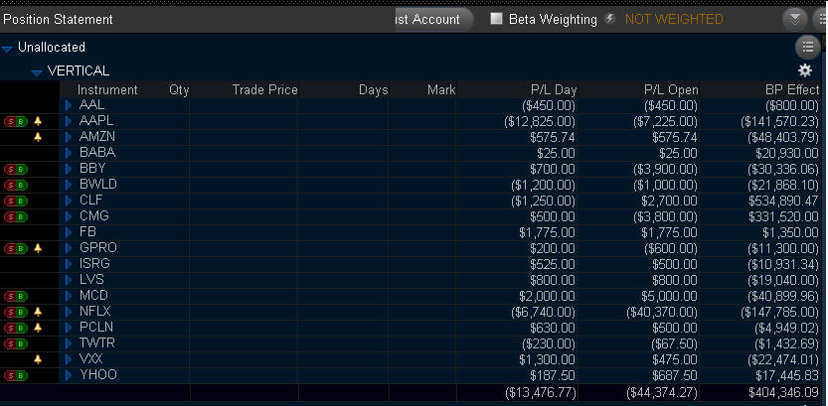Expand the NFLX position row

point(69,311)
